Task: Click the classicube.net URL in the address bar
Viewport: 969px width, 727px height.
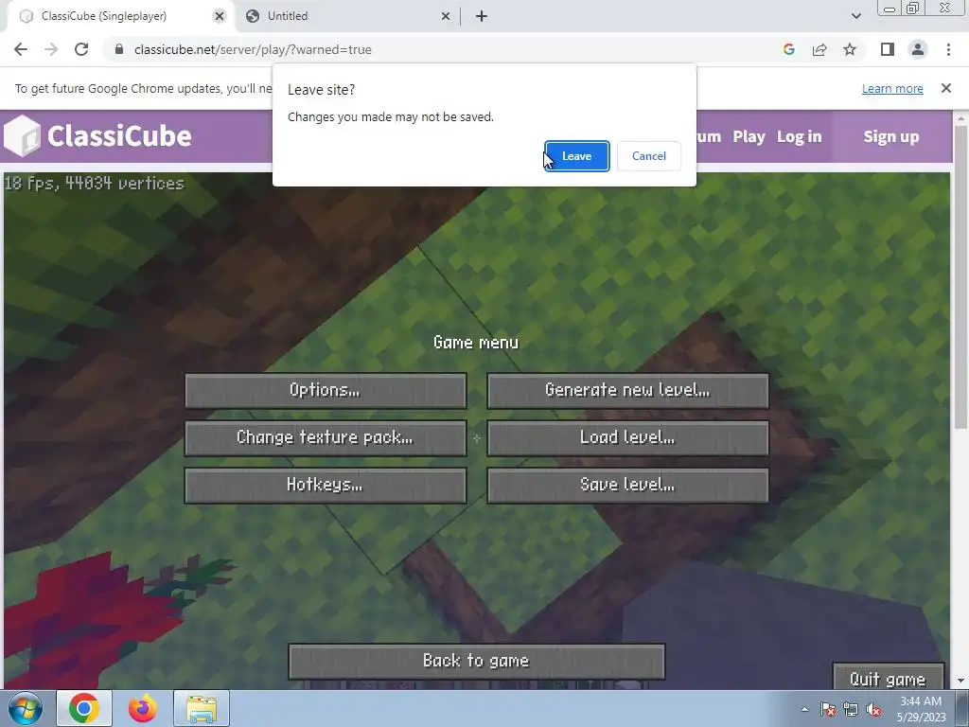Action: coord(253,49)
